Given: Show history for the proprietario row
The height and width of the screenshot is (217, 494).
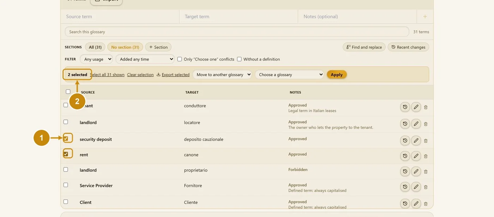Looking at the screenshot, I should (x=405, y=172).
